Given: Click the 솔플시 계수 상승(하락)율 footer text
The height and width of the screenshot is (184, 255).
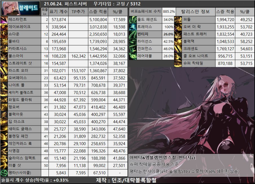Looking at the screenshot, I should (35, 180).
